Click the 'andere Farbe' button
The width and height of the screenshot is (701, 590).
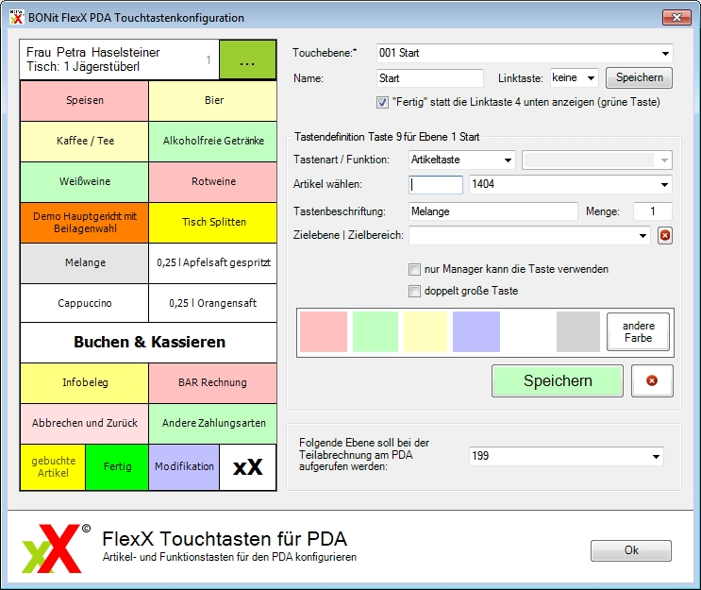tap(638, 332)
